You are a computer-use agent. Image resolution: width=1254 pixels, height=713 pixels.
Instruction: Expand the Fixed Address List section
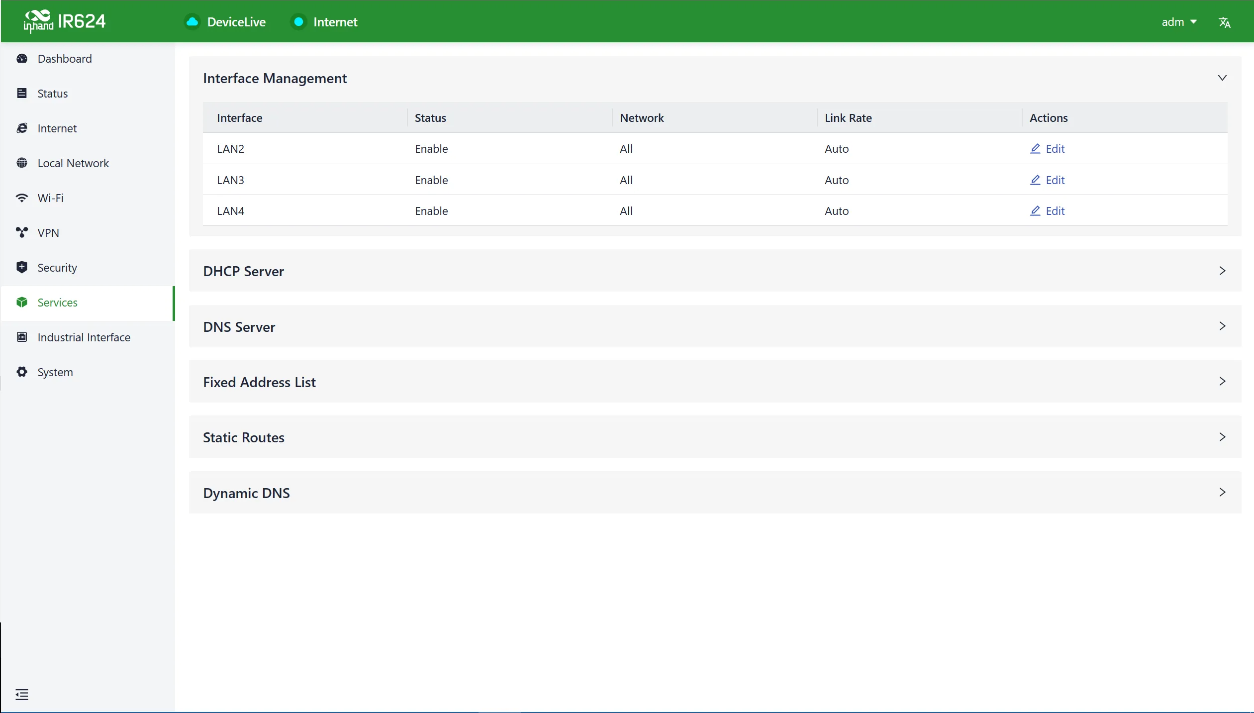click(1222, 381)
